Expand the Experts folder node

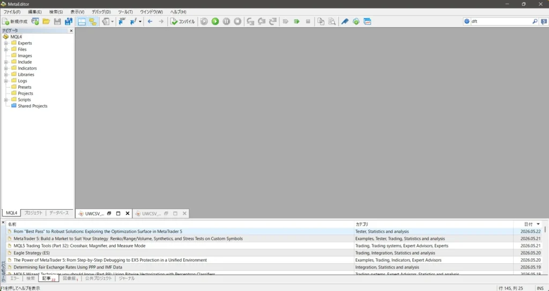pos(6,43)
